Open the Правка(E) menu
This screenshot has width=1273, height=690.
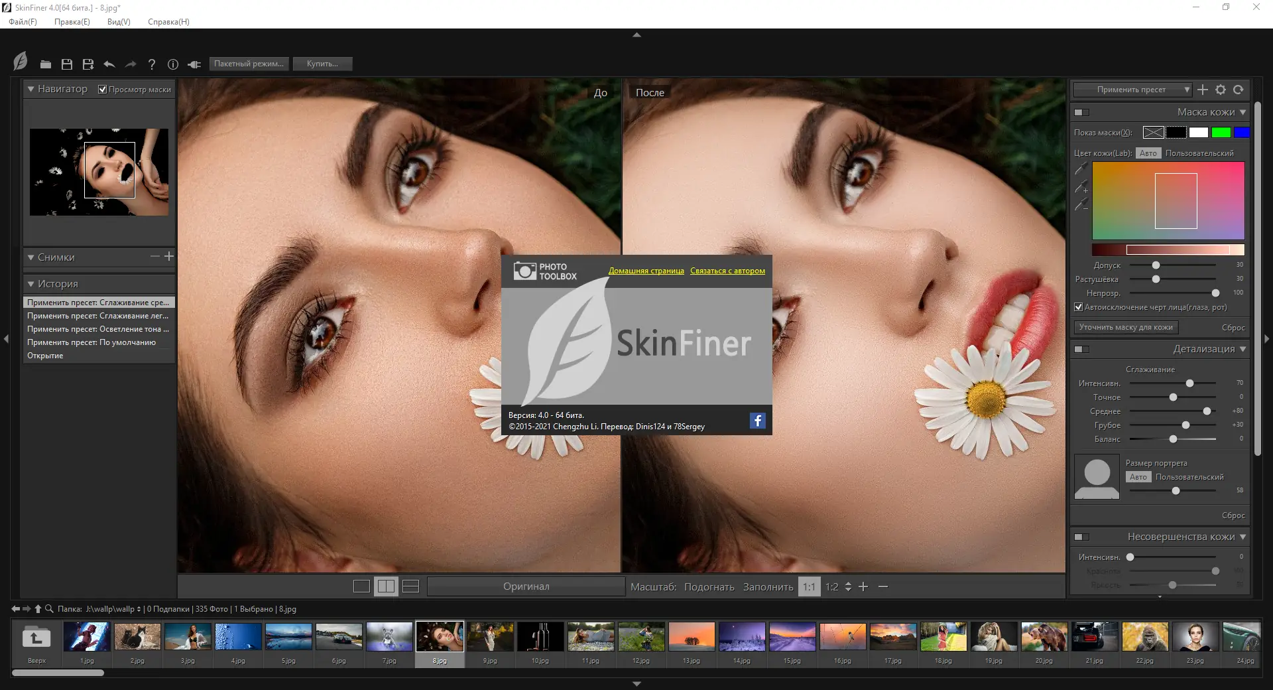pos(72,22)
